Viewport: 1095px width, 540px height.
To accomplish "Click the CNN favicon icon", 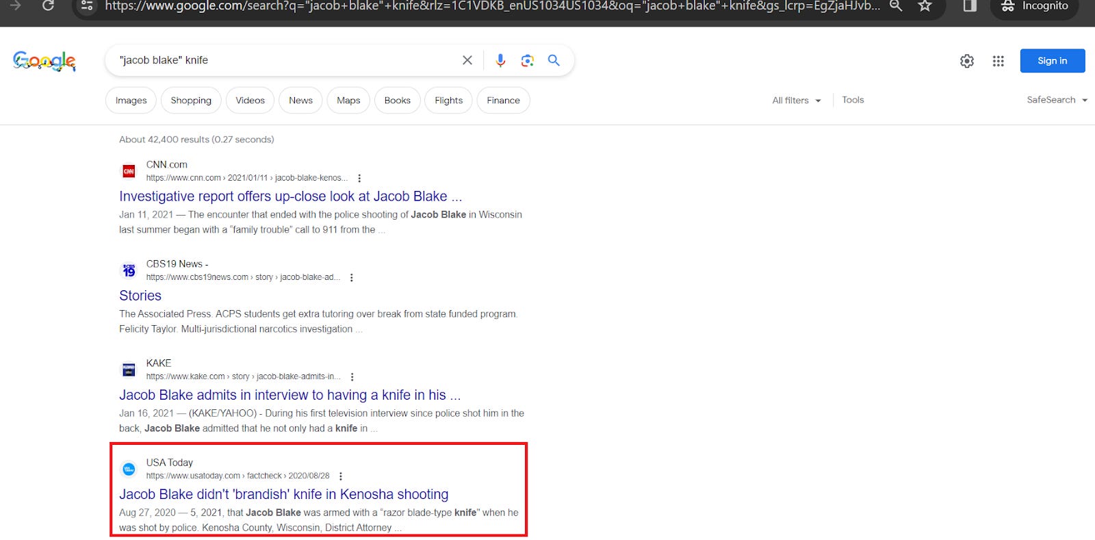I will pyautogui.click(x=129, y=171).
